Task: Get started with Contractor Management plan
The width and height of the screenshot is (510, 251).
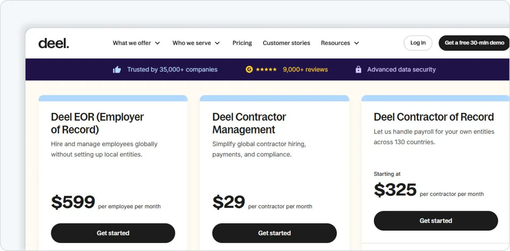Action: (x=274, y=233)
